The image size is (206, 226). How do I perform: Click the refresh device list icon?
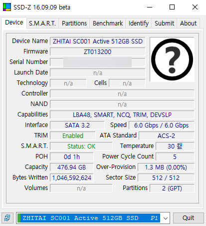pyautogui.click(x=7, y=218)
